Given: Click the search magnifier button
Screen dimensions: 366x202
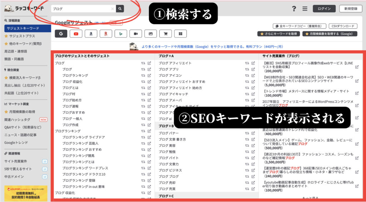Looking at the screenshot, I should (120, 9).
